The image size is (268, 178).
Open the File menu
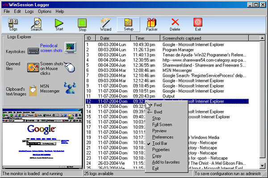7,12
